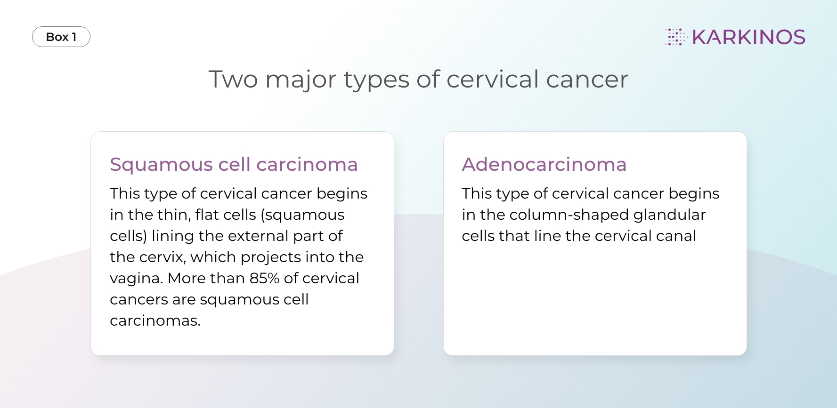
Task: Click the 'Squamous cell carcinoma' heading
Action: tap(234, 165)
